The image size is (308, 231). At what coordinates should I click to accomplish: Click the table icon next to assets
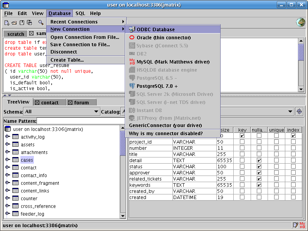click(x=15, y=144)
